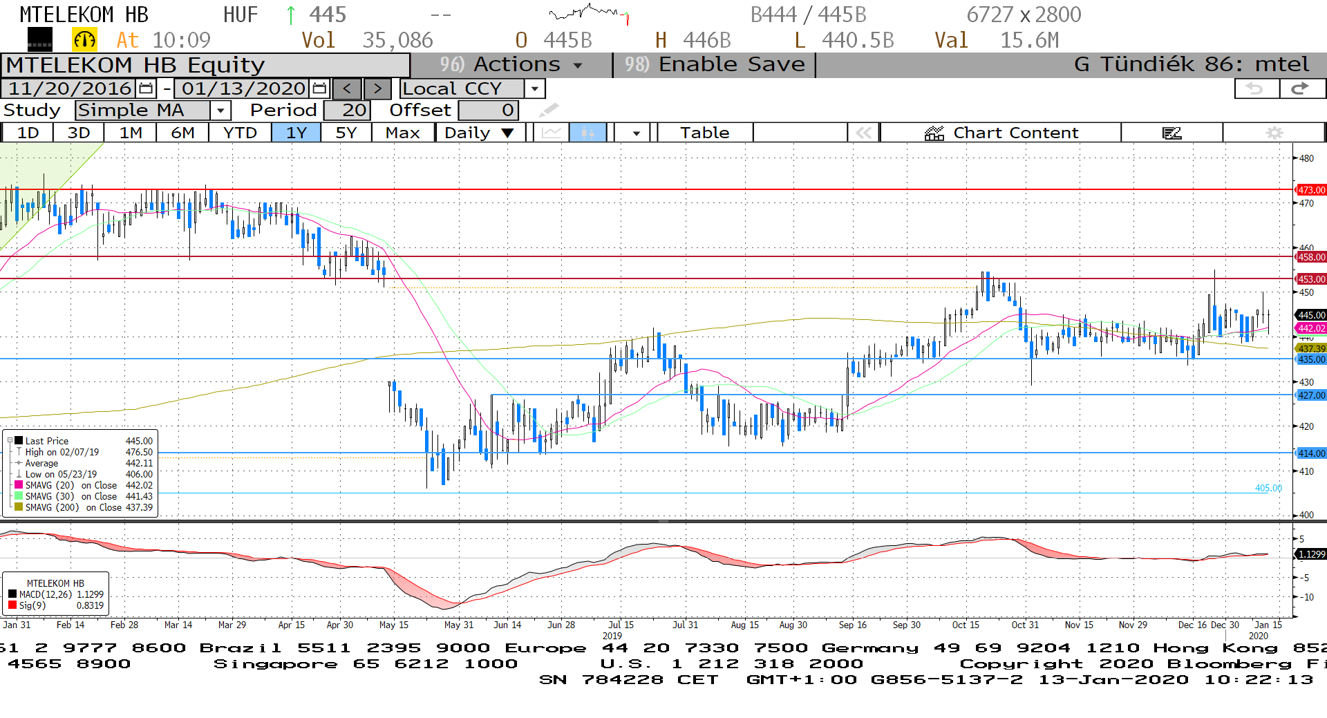Select the Max time range tab
The image size is (1327, 718).
pos(403,133)
